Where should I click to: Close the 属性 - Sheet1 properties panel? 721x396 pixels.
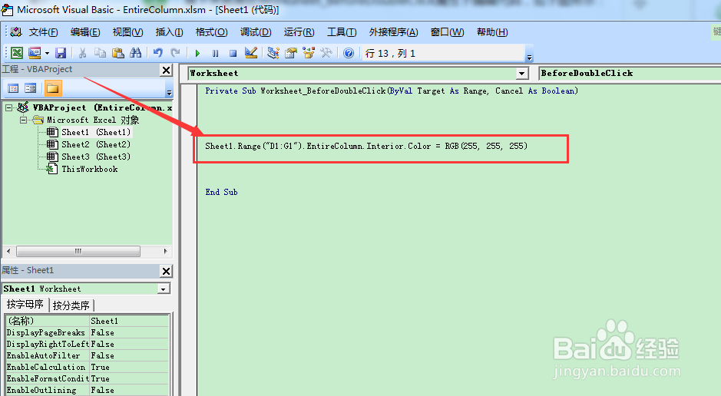(166, 271)
